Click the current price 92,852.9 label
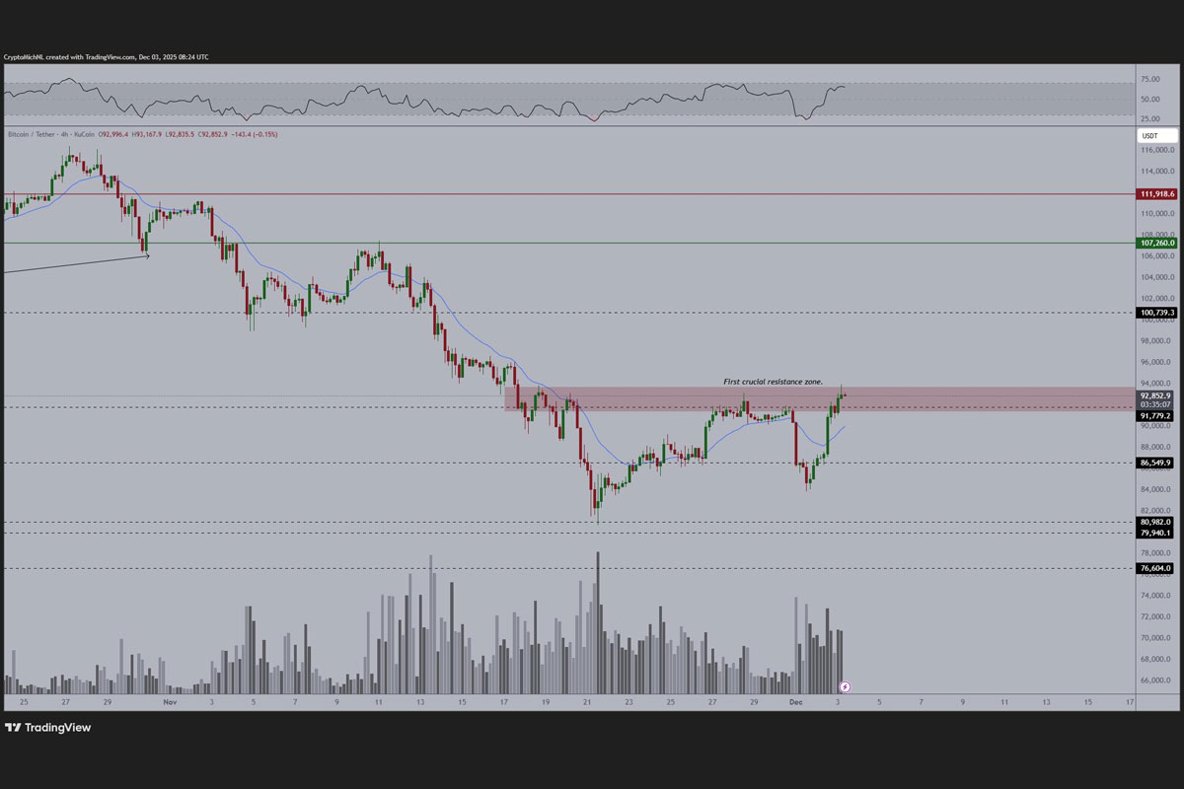This screenshot has width=1184, height=789. [1157, 394]
